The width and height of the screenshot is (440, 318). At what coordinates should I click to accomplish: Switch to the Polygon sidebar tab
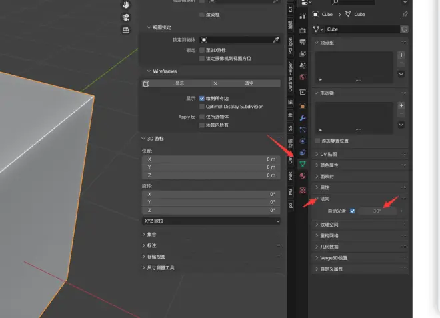(291, 45)
